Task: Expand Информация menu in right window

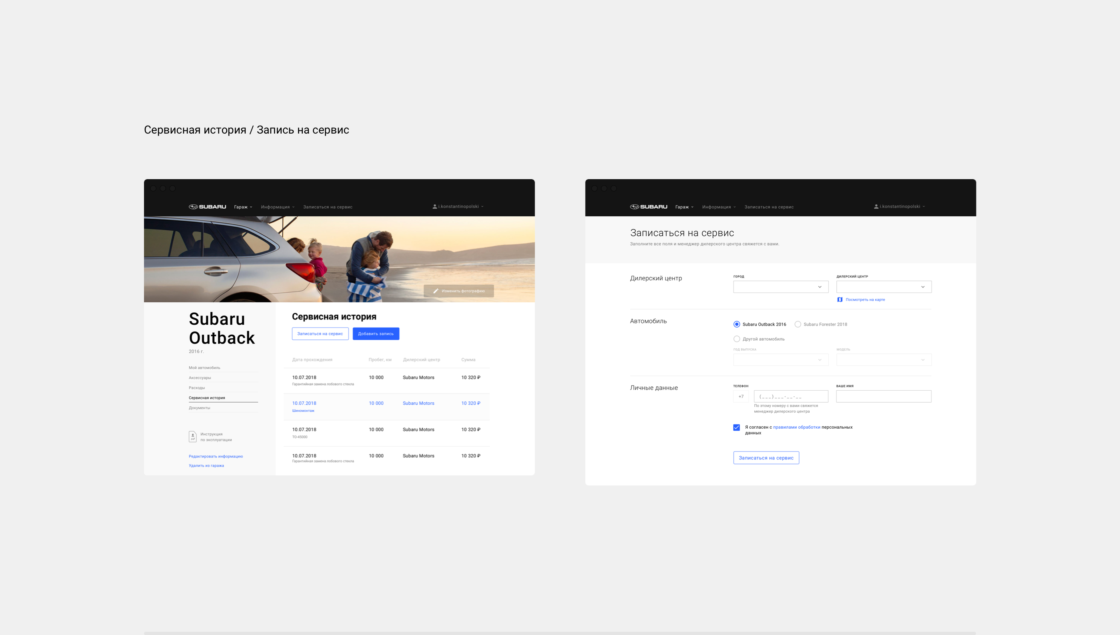Action: [x=719, y=207]
